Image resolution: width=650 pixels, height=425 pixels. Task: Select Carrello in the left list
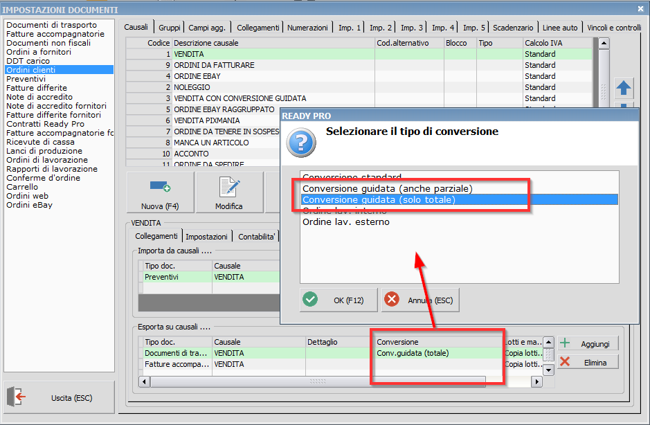point(59,187)
